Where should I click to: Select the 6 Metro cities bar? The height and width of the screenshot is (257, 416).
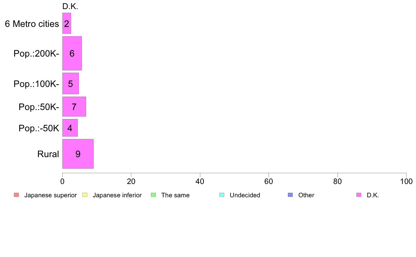67,23
